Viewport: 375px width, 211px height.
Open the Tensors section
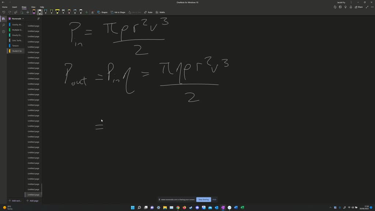15,46
